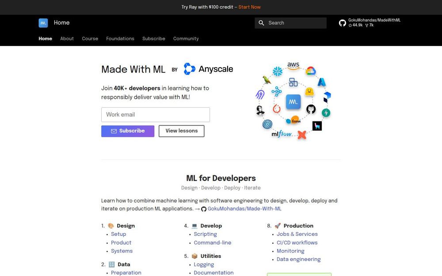
Task: Open the About navigation tab
Action: click(67, 38)
